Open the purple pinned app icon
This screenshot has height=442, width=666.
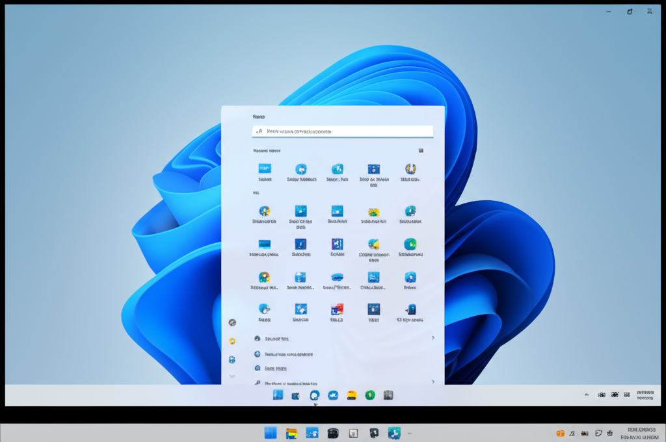[x=337, y=244]
